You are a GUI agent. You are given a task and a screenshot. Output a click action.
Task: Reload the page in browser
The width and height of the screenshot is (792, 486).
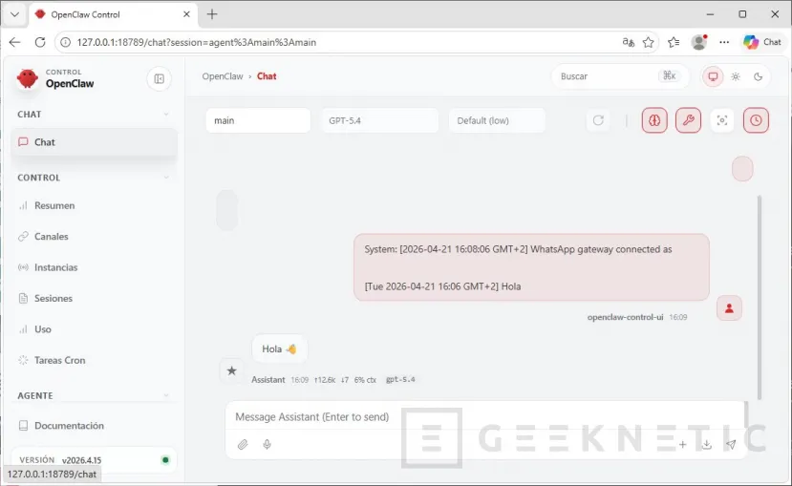(40, 42)
